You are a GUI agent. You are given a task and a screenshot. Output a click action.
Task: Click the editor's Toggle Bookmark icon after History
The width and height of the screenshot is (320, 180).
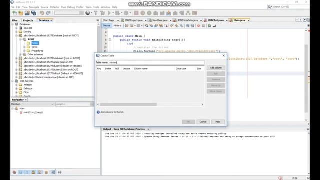point(126,26)
